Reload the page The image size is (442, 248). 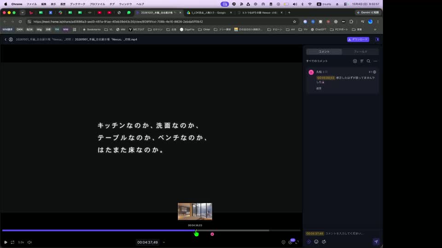click(x=20, y=22)
